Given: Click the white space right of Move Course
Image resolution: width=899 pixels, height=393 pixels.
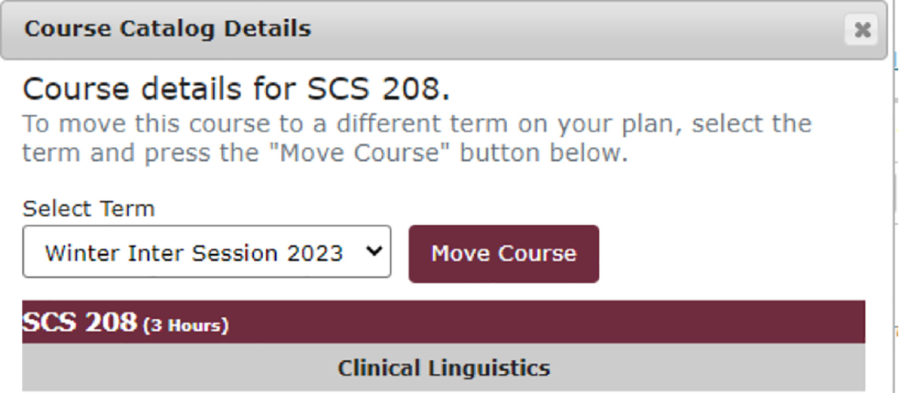Looking at the screenshot, I should pyautogui.click(x=732, y=253).
